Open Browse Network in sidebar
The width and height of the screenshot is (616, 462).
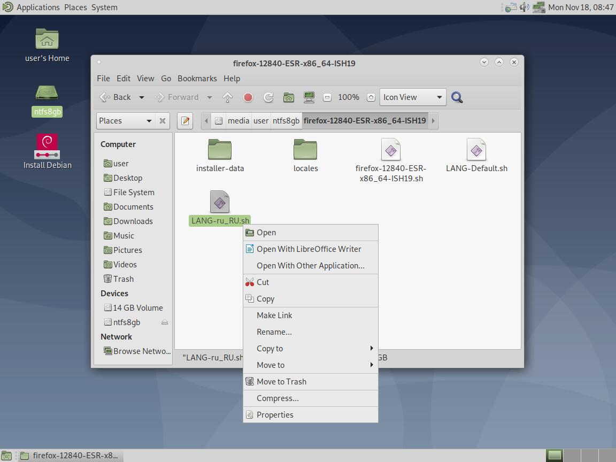pyautogui.click(x=137, y=351)
